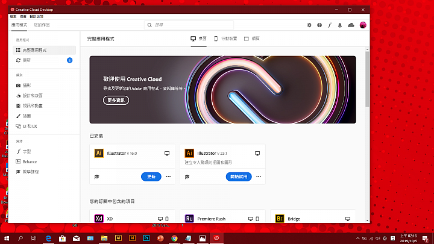434x244 pixels.
Task: Open cloud sync status icon
Action: point(351,25)
